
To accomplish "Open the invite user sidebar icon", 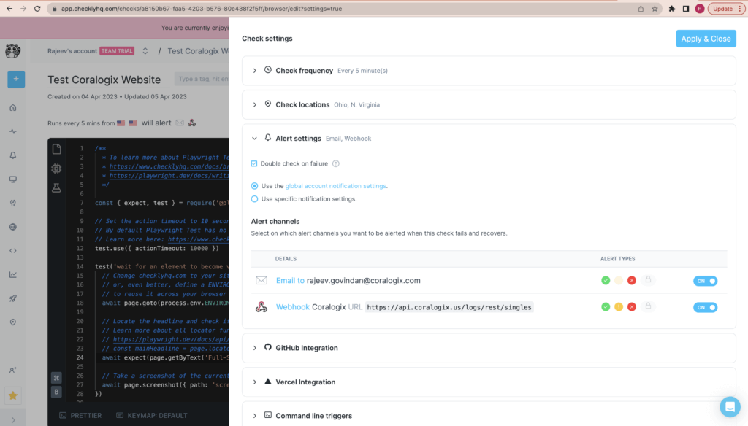I will tap(13, 370).
